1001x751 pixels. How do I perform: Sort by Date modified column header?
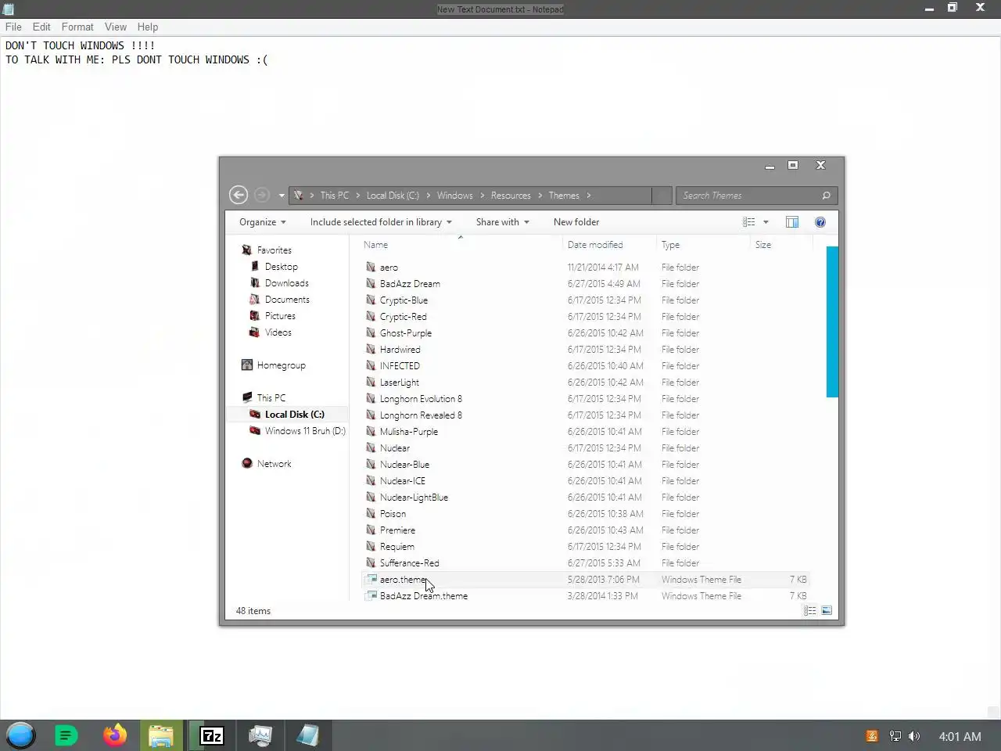click(595, 245)
